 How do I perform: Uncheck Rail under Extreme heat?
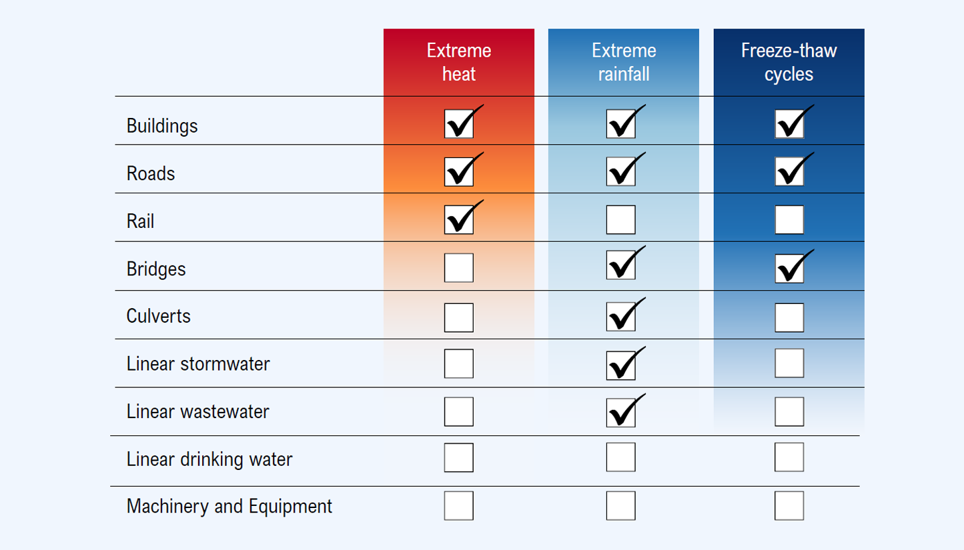(x=459, y=220)
